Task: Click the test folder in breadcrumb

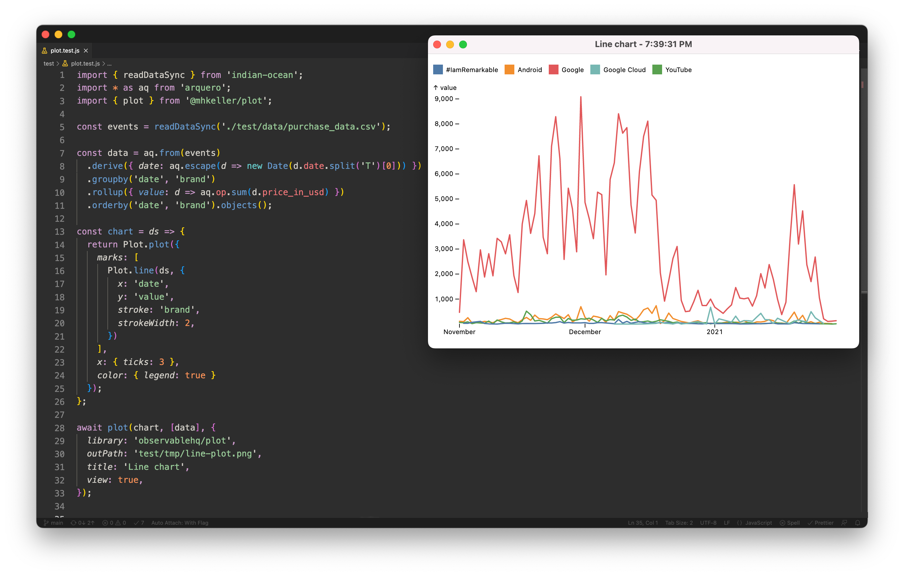Action: click(x=48, y=63)
